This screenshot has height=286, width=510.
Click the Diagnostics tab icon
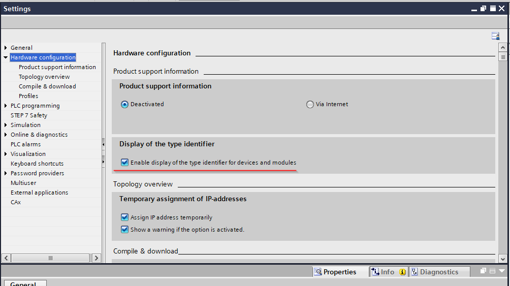click(415, 272)
